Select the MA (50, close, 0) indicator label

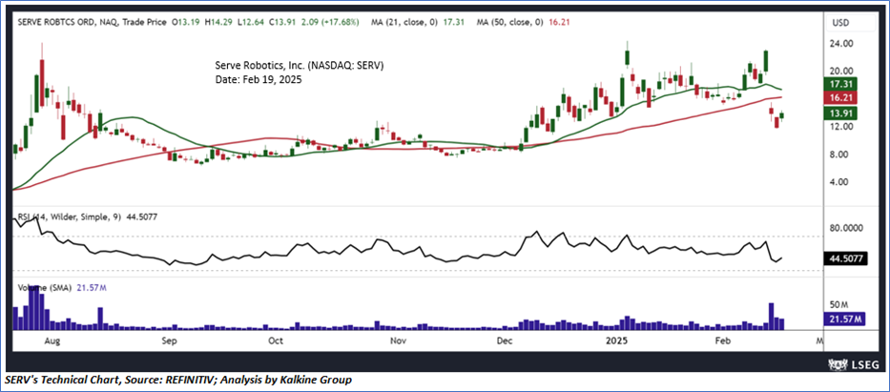(507, 22)
